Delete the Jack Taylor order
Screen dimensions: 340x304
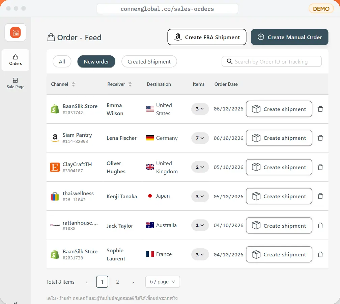tap(320, 226)
